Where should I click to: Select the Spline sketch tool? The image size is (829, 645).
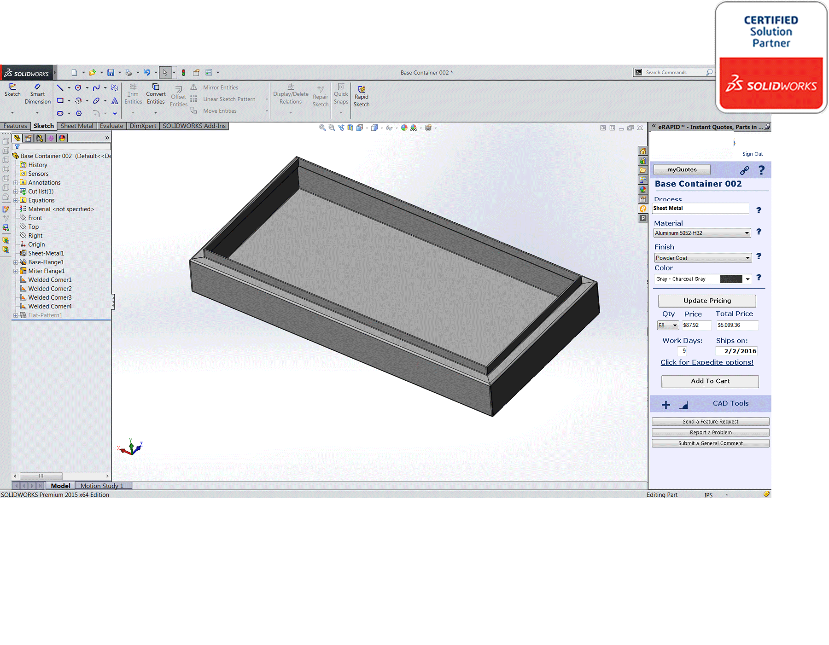click(96, 87)
